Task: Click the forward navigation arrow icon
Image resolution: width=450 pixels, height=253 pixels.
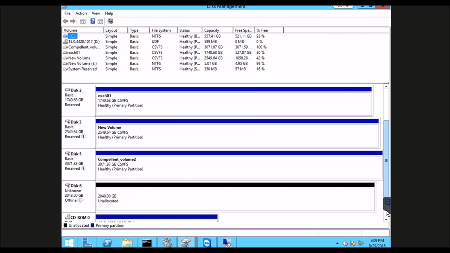Action: 73,21
